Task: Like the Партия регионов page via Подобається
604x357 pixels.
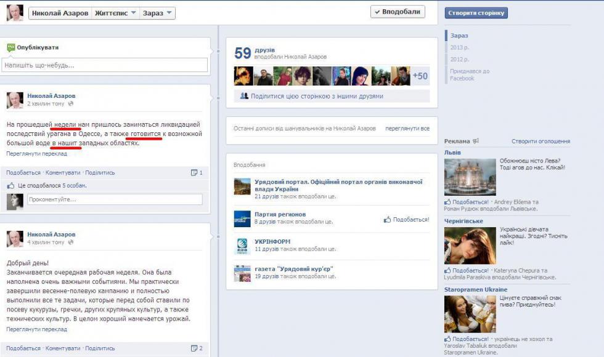Action: pos(406,219)
